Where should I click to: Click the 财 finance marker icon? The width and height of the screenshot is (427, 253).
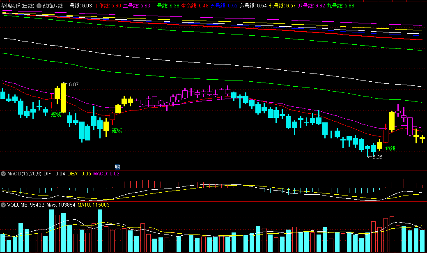(117, 167)
